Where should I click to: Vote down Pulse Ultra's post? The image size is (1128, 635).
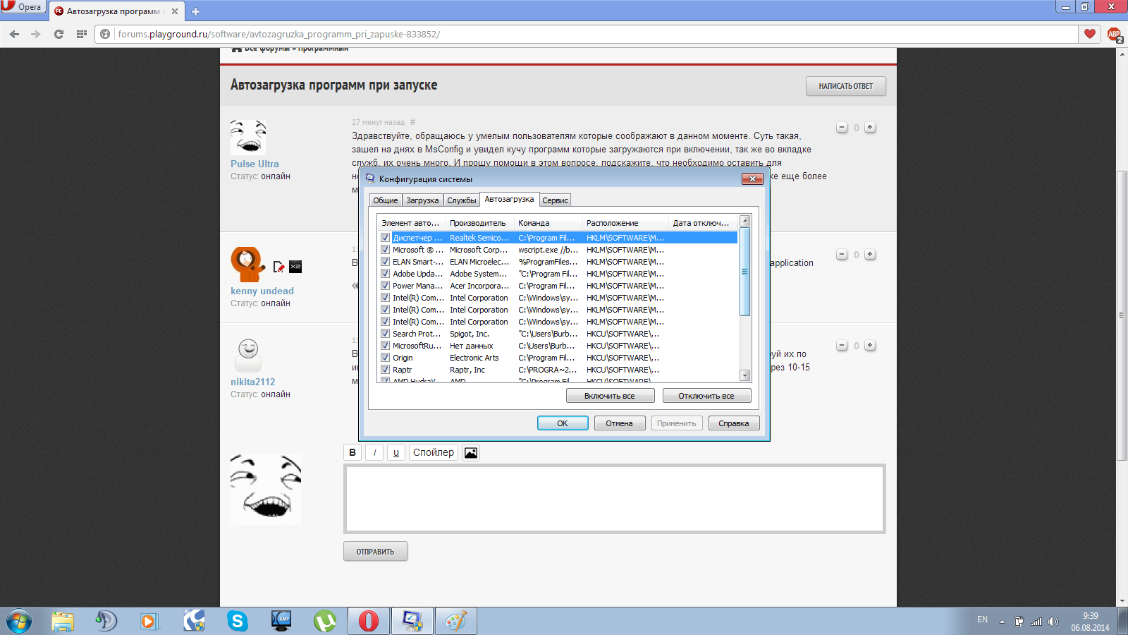pos(842,128)
